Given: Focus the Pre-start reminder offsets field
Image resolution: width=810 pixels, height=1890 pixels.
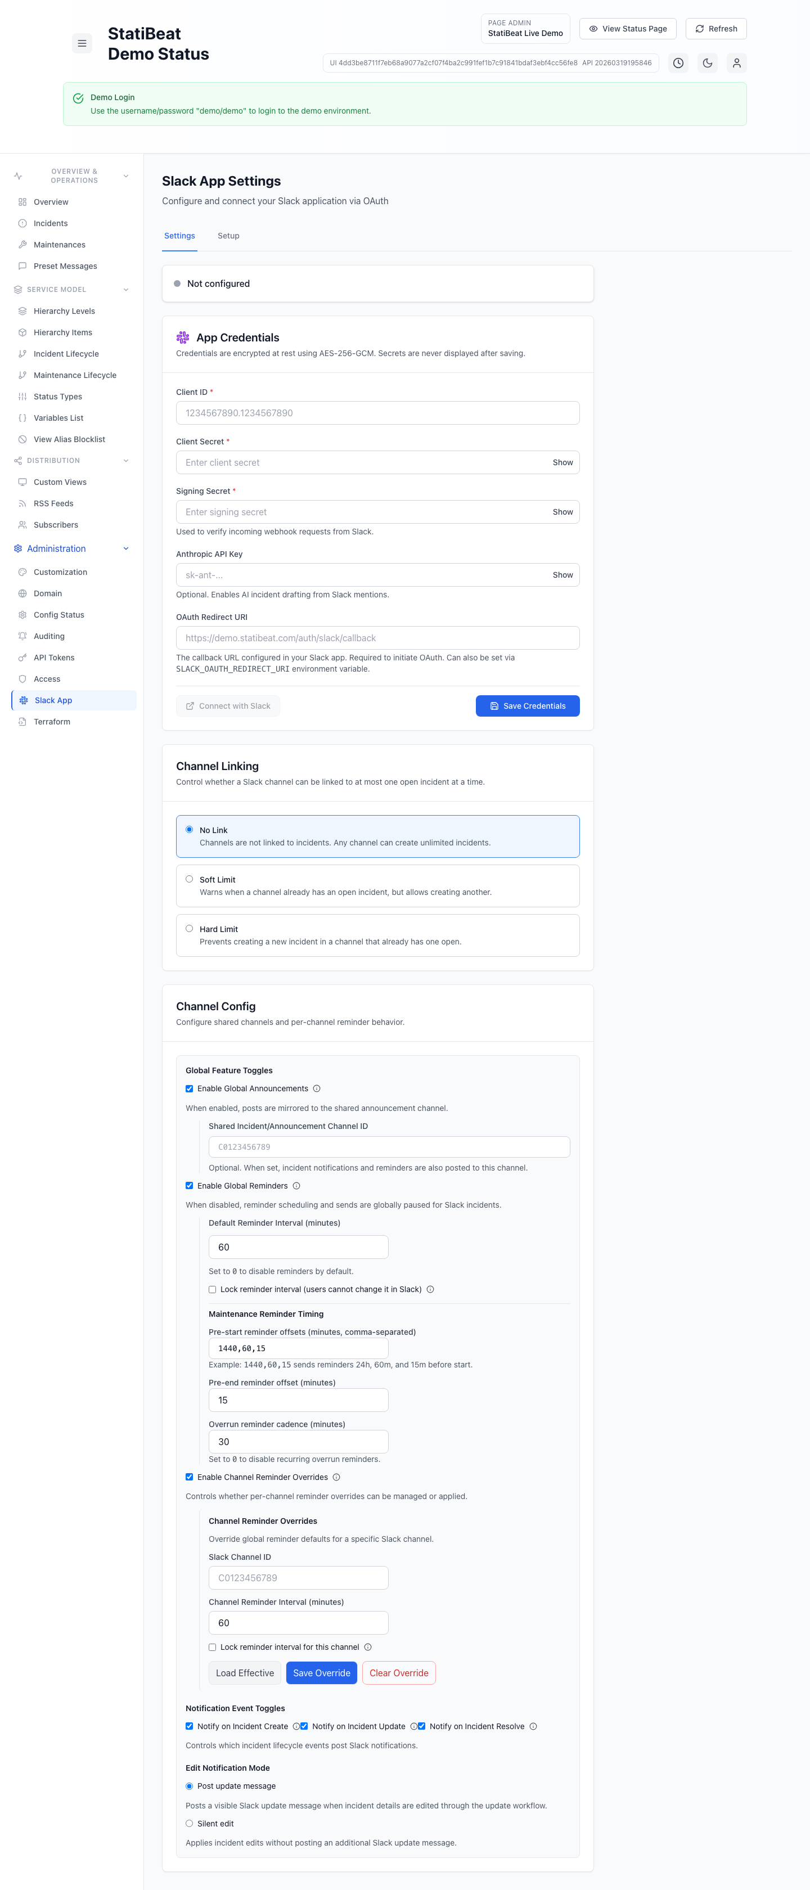Looking at the screenshot, I should point(299,1348).
